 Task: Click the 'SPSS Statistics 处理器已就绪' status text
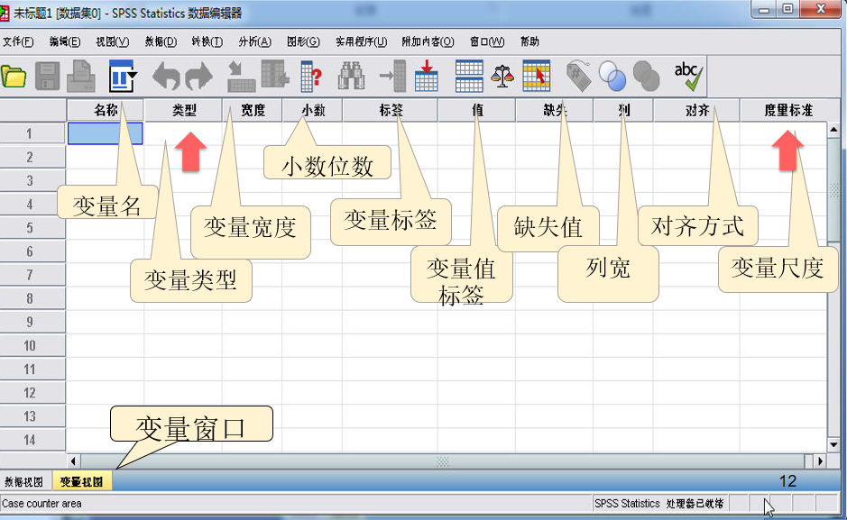tap(658, 503)
